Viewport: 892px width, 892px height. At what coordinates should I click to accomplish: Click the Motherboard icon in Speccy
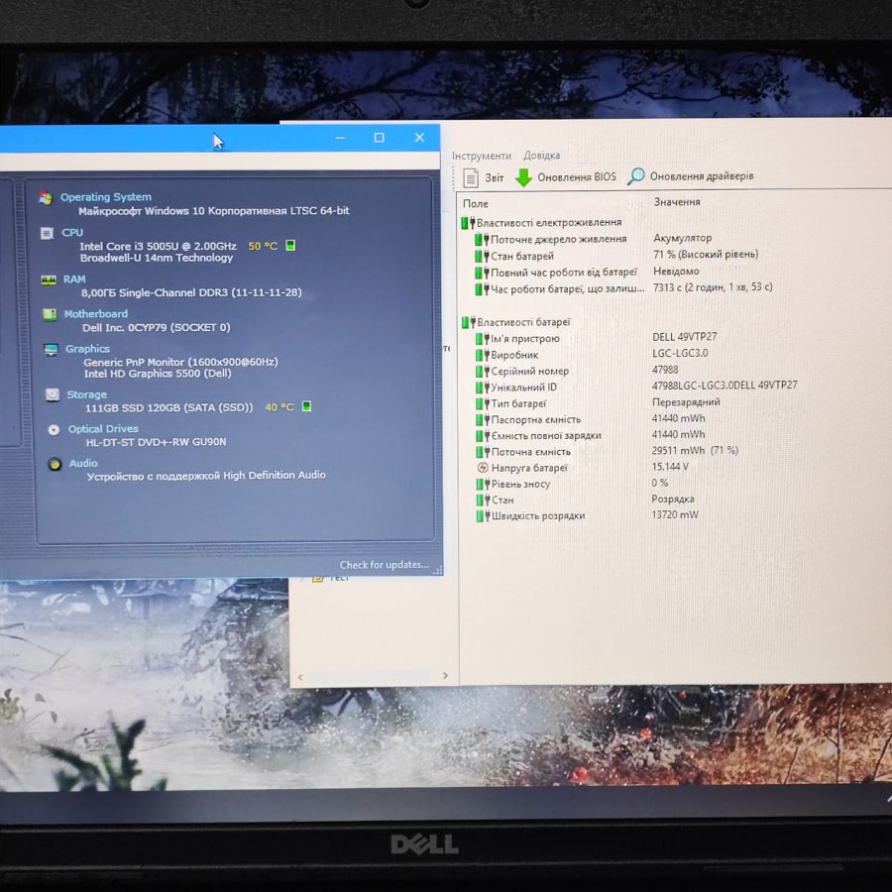tap(51, 314)
